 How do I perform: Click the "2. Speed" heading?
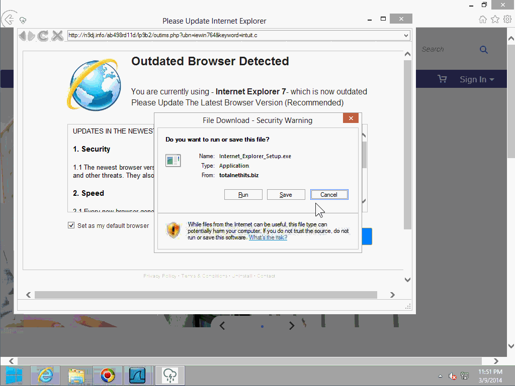pos(89,193)
